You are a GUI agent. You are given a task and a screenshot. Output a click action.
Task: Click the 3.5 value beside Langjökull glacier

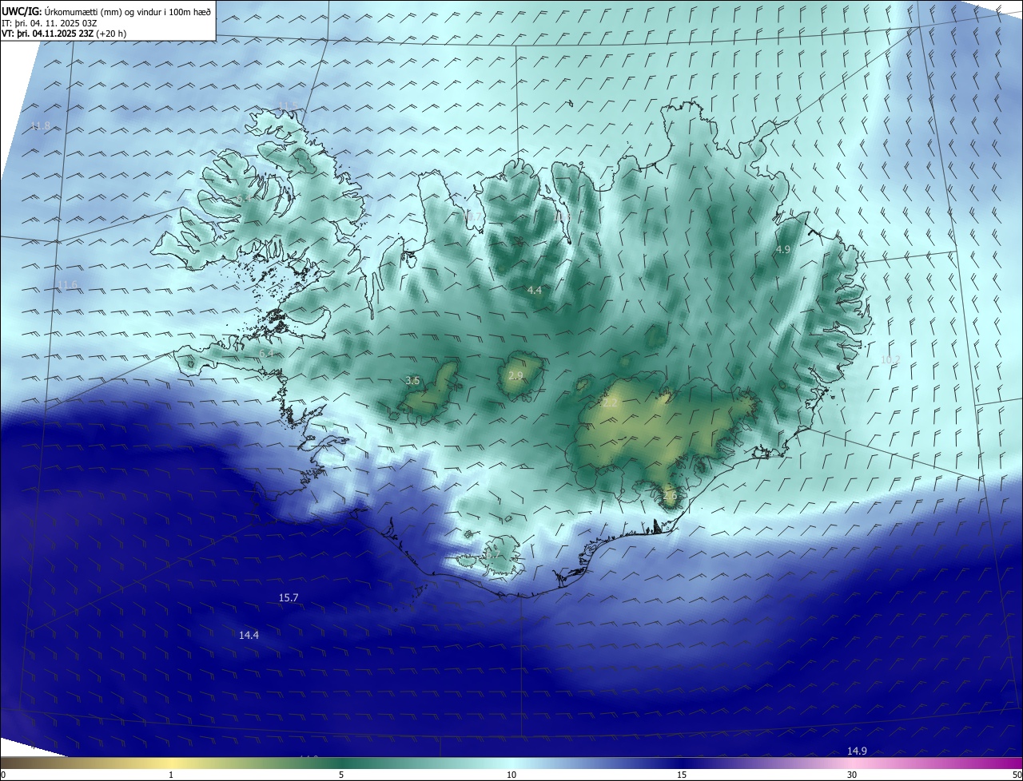[412, 380]
